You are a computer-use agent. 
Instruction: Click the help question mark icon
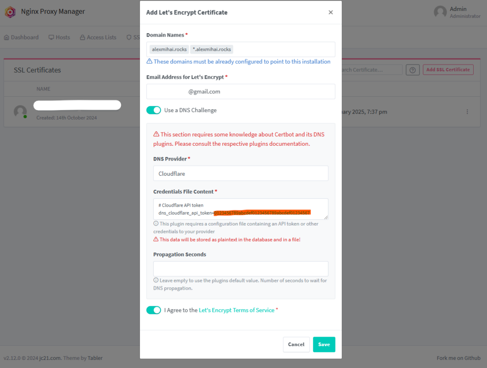pos(412,70)
